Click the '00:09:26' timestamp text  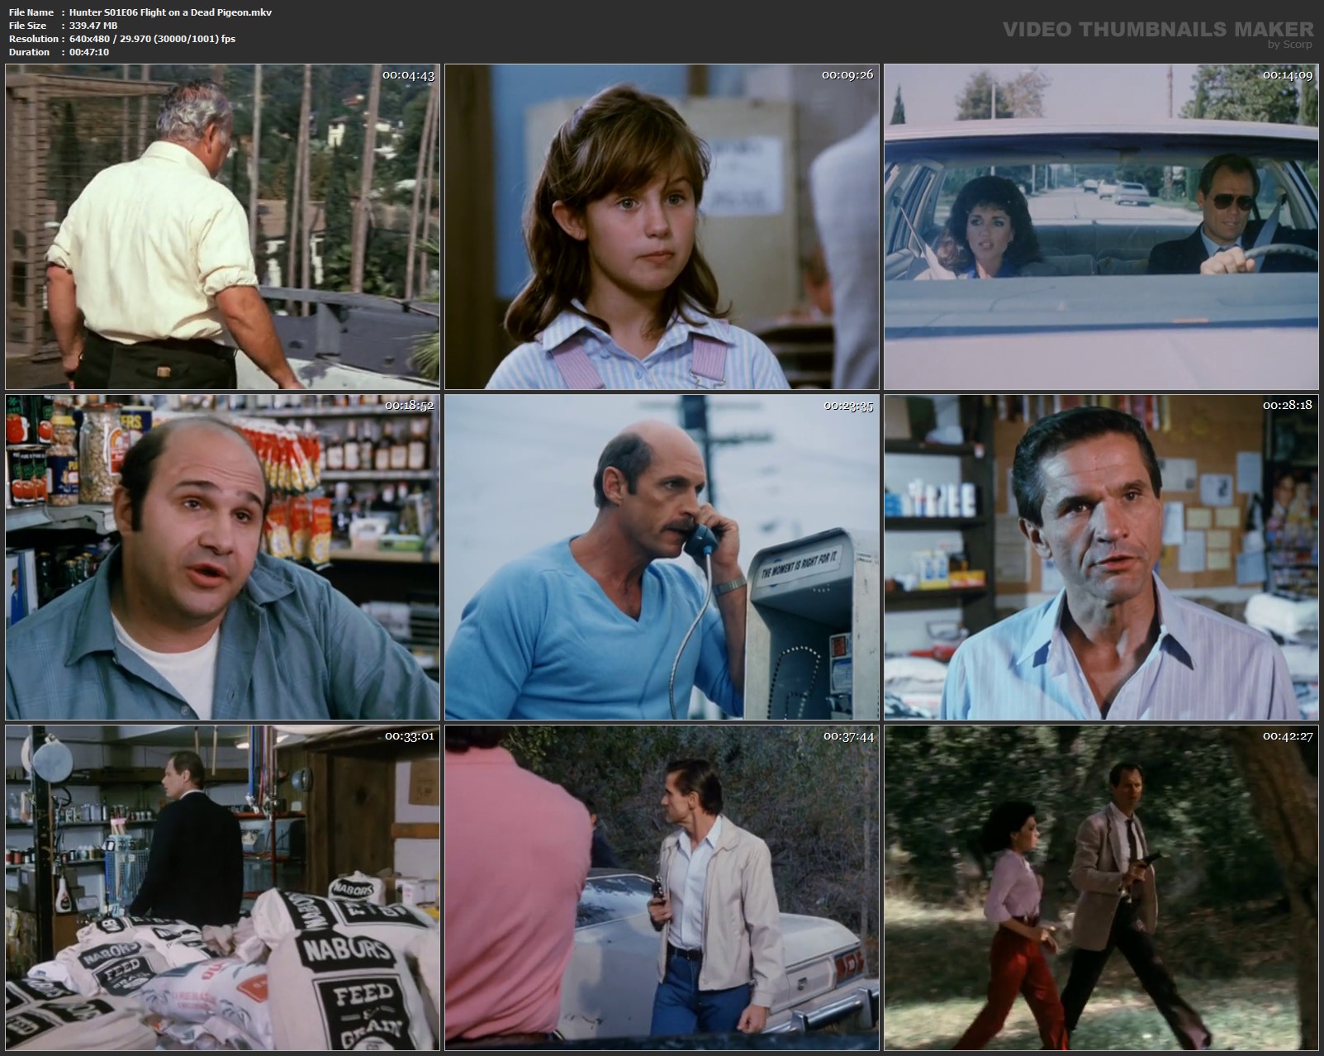point(847,75)
